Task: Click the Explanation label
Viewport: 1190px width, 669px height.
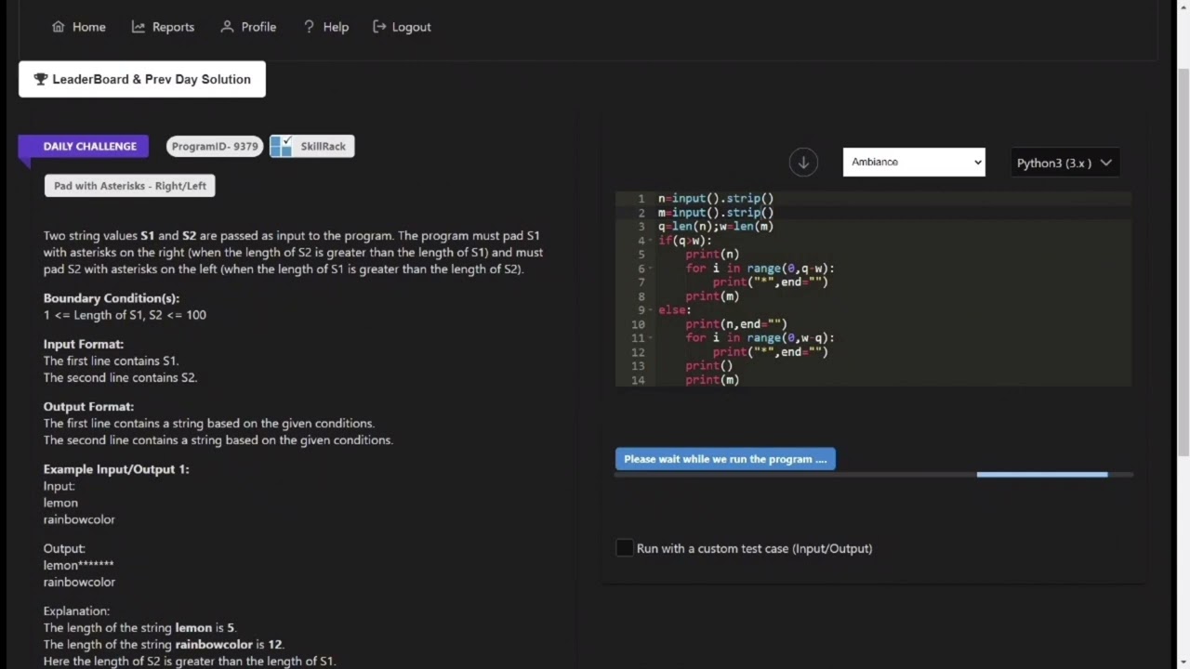Action: (x=76, y=610)
